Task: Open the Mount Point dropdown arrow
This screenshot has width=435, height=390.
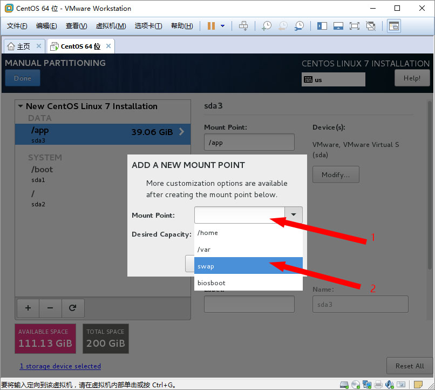Action: [x=294, y=215]
